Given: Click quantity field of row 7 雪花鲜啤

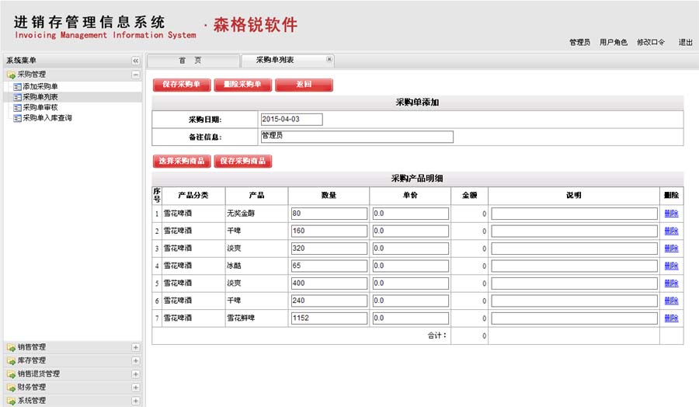Looking at the screenshot, I should point(329,318).
